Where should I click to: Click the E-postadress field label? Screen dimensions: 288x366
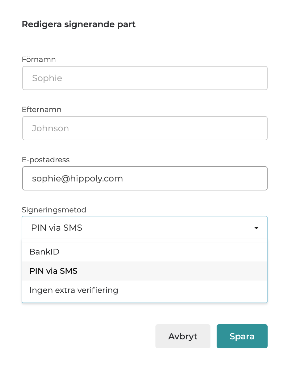pos(45,160)
